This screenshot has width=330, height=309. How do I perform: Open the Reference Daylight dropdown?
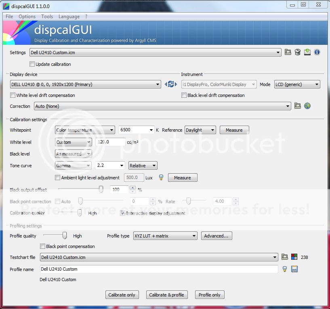coord(200,130)
